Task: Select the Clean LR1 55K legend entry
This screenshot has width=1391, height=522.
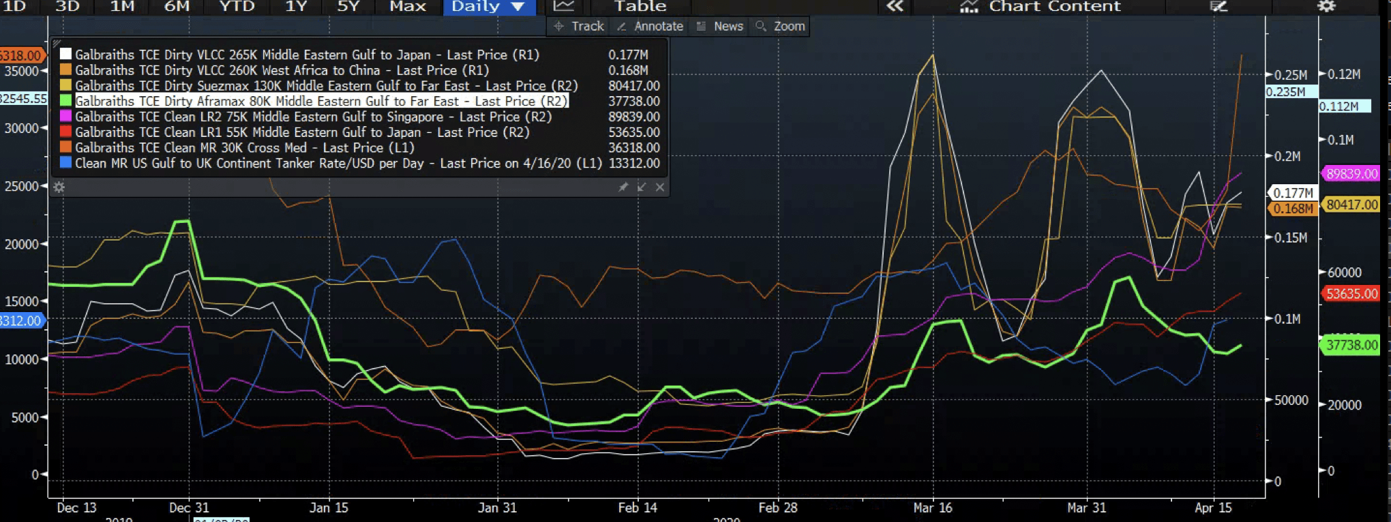Action: (302, 132)
